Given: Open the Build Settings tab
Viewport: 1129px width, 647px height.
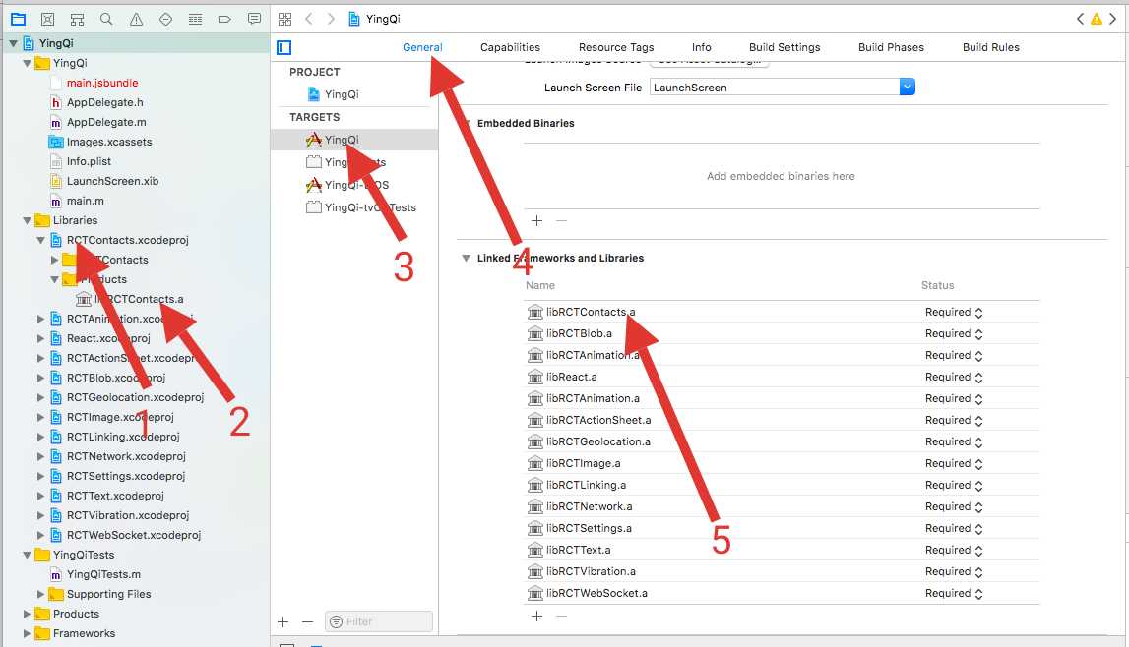Looking at the screenshot, I should [784, 47].
